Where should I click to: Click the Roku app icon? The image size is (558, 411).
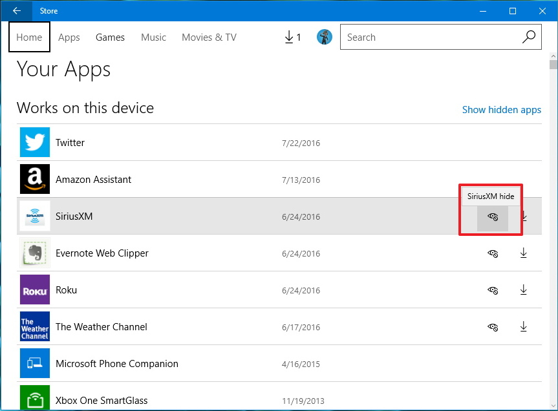(34, 290)
